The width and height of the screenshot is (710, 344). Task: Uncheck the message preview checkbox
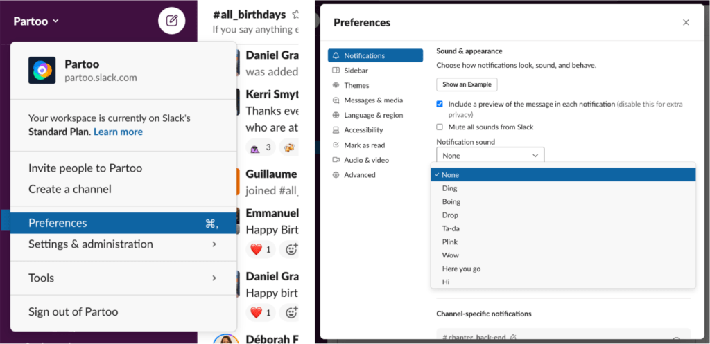(440, 104)
